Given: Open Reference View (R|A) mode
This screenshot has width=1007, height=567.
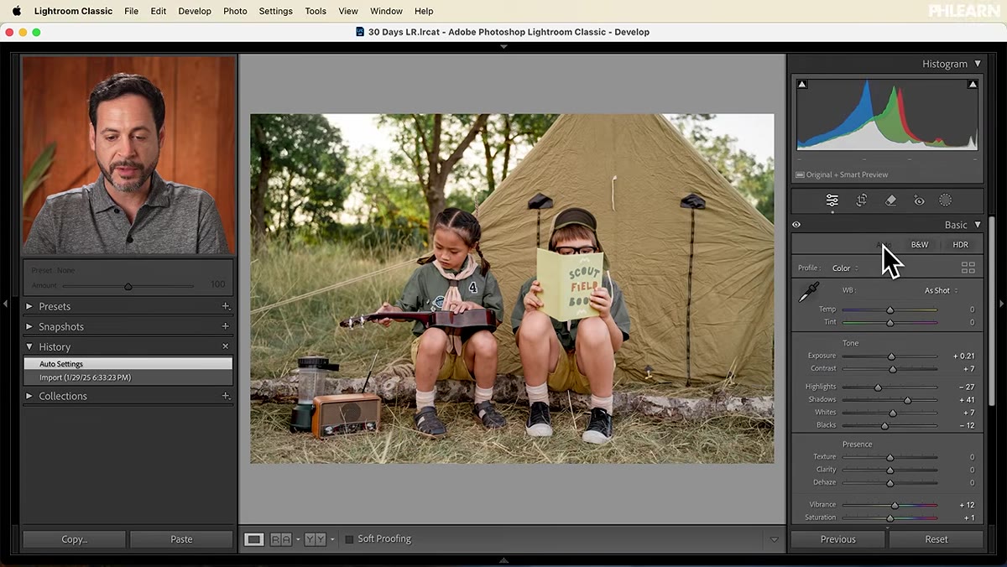Looking at the screenshot, I should (282, 539).
